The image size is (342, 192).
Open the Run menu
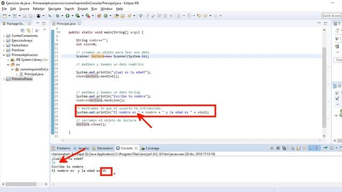coord(94,9)
